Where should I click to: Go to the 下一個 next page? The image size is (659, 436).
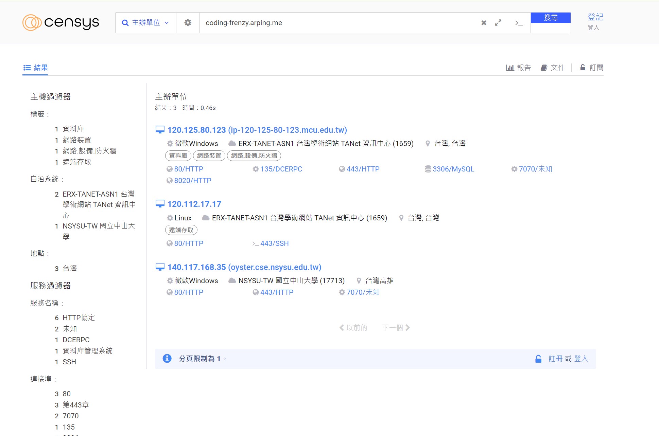pos(396,328)
